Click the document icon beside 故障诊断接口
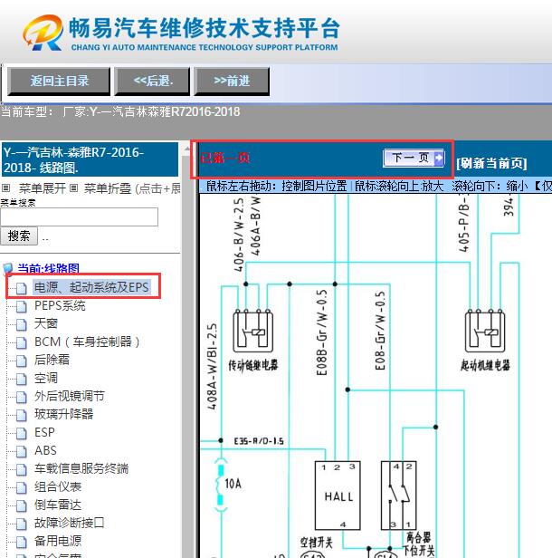Viewport: 552px width, 558px height. [22, 524]
